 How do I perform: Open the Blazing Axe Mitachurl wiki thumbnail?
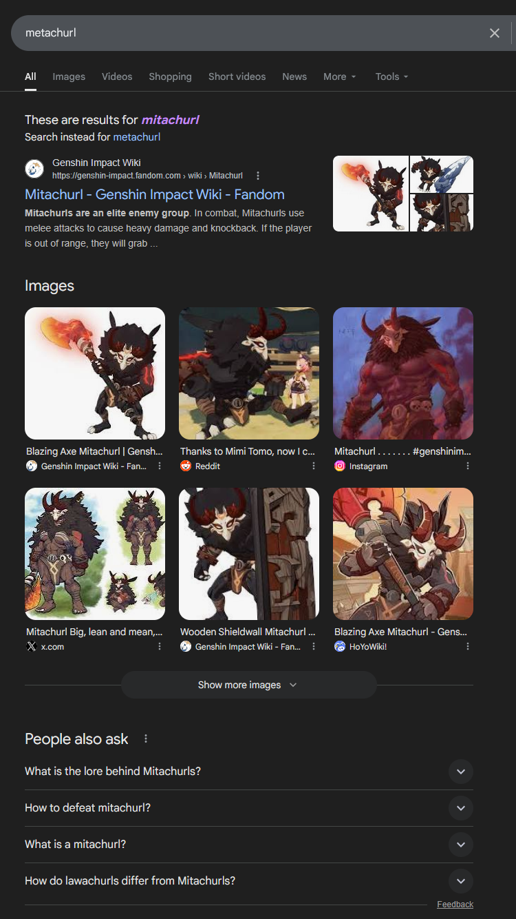click(95, 373)
